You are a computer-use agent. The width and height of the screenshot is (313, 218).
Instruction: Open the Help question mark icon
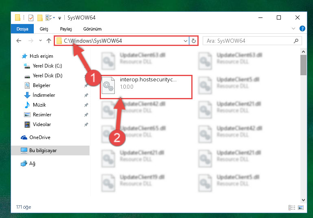coord(302,28)
